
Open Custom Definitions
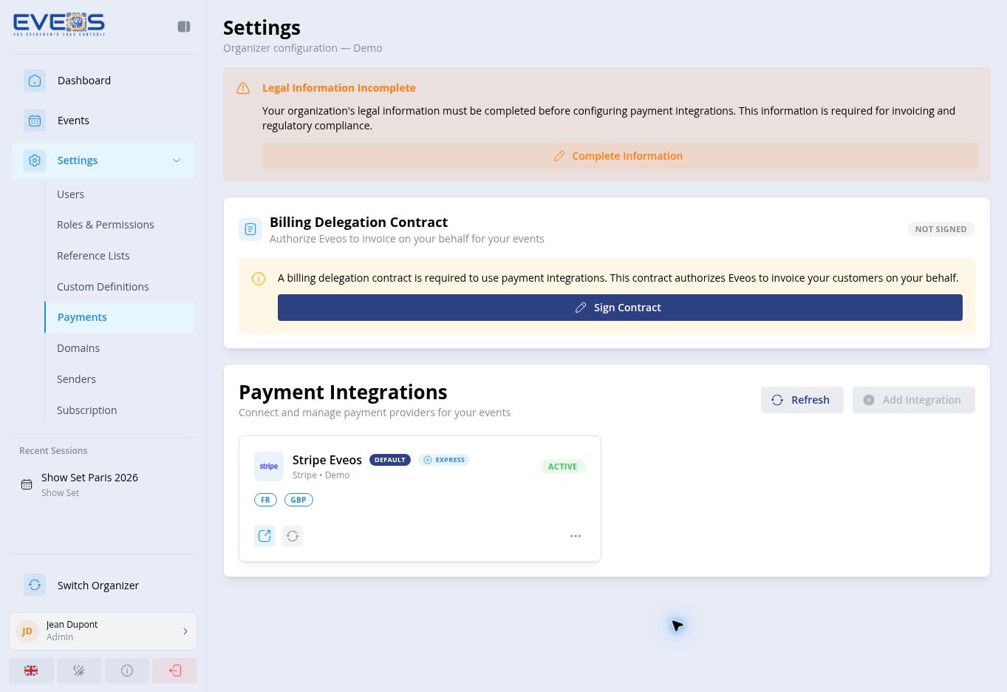click(x=103, y=287)
